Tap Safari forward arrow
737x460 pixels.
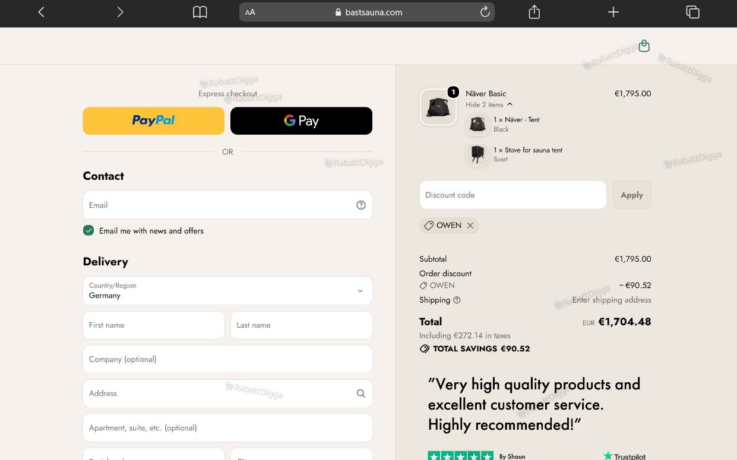(120, 12)
